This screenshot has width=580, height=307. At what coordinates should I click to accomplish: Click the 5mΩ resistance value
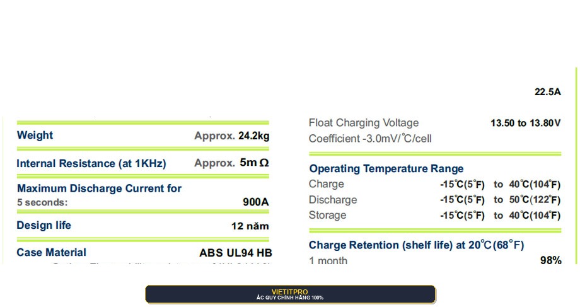tap(254, 163)
